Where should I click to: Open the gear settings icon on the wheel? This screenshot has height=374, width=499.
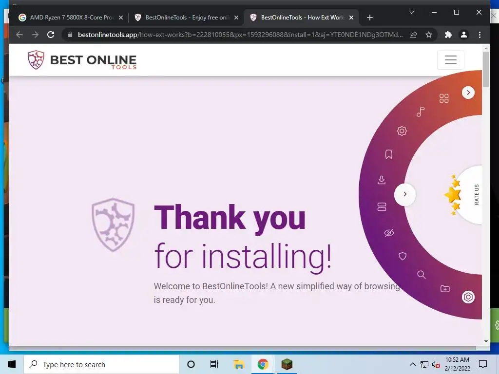(402, 131)
